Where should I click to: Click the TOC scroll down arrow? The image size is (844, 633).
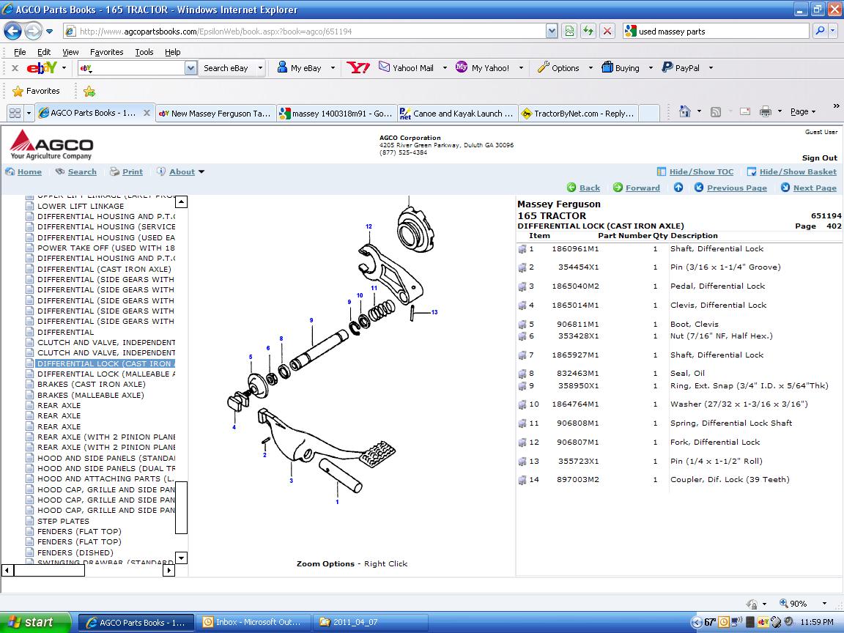pos(182,558)
